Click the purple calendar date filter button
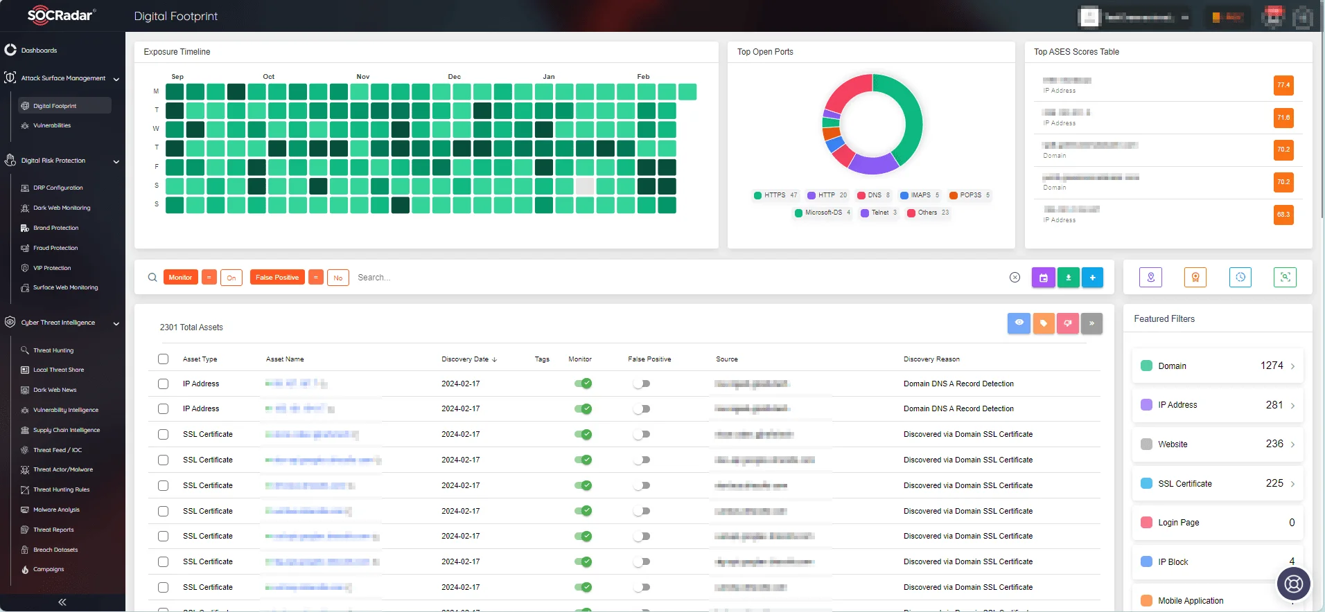The height and width of the screenshot is (612, 1325). (1044, 278)
